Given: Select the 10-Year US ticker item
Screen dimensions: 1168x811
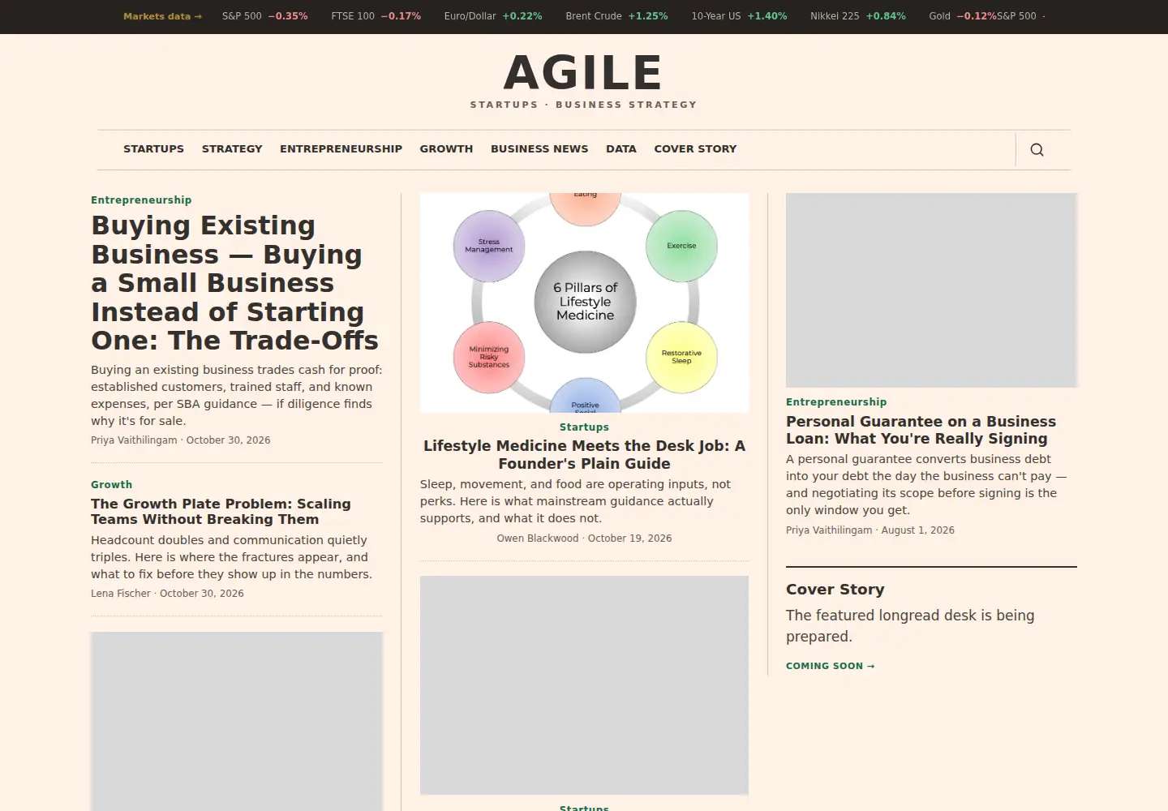Looking at the screenshot, I should coord(739,16).
